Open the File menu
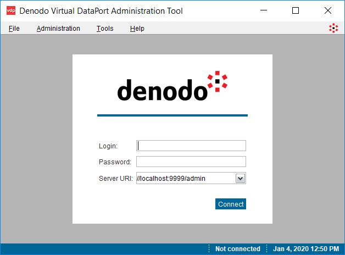Image resolution: width=345 pixels, height=255 pixels. 14,29
